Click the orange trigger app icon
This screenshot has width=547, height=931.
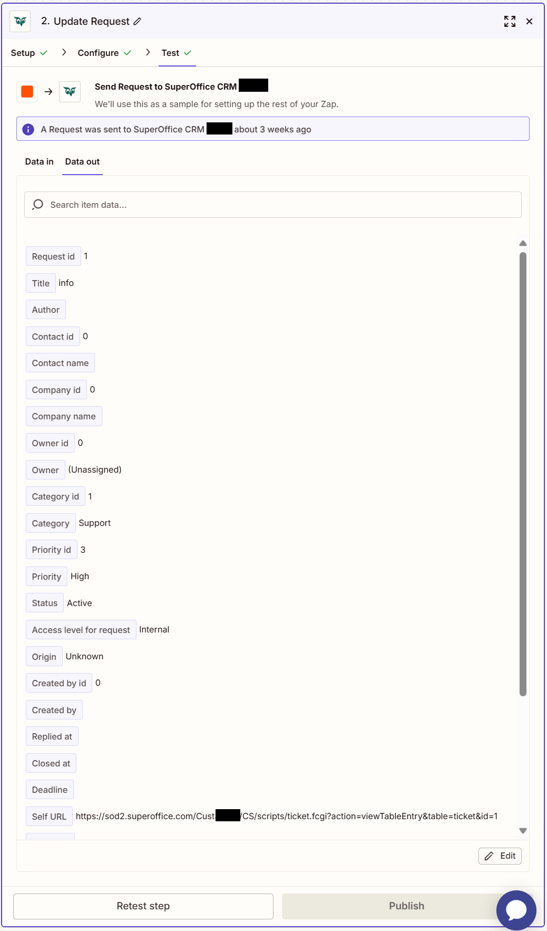coord(26,91)
